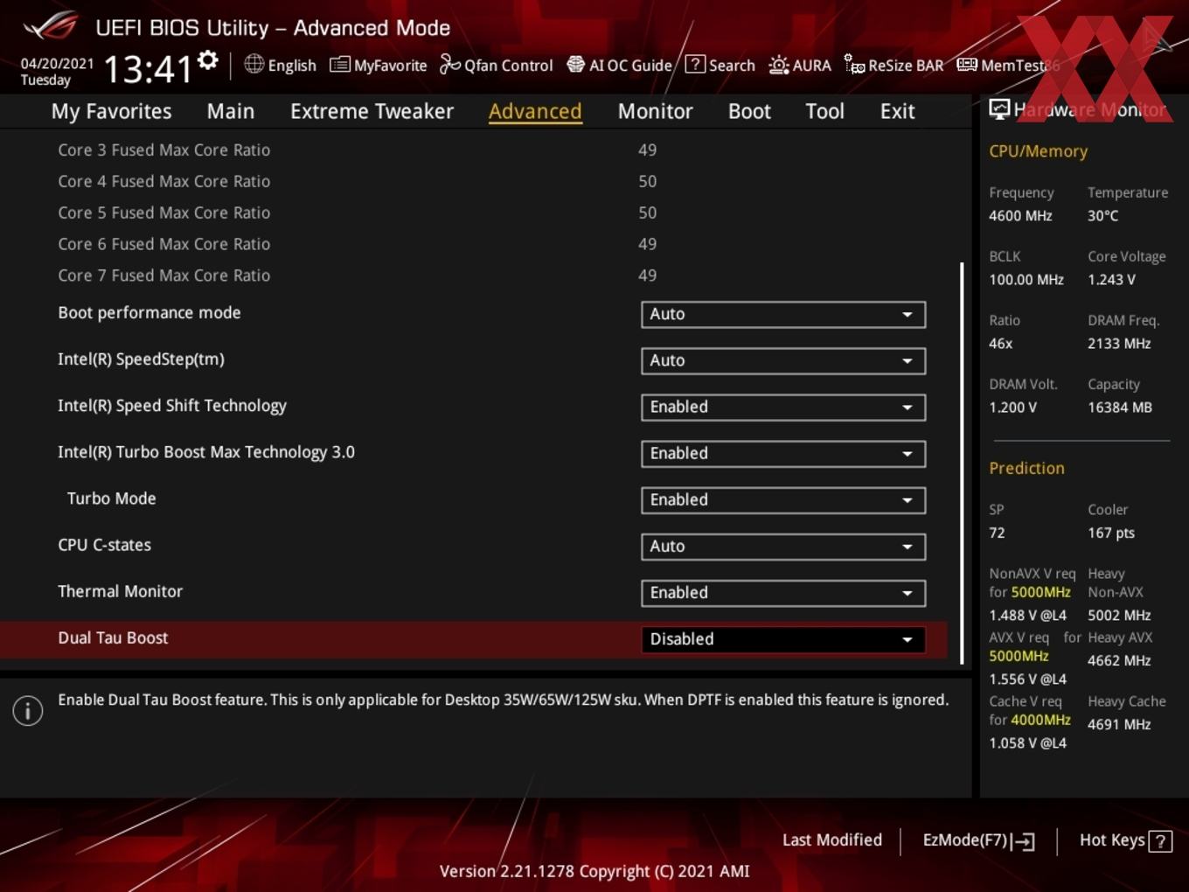Open AURA lighting icon
1189x892 pixels.
778,65
